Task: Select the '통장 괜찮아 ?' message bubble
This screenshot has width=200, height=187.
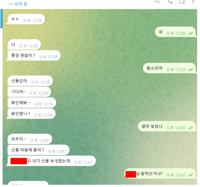Action: pos(33,56)
